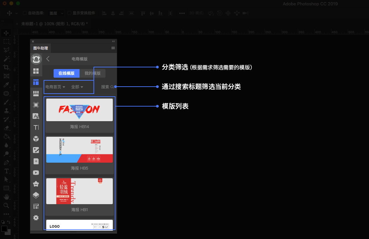Toggle the 显示变换控件 checkbox
369x239 pixels.
pyautogui.click(x=69, y=13)
